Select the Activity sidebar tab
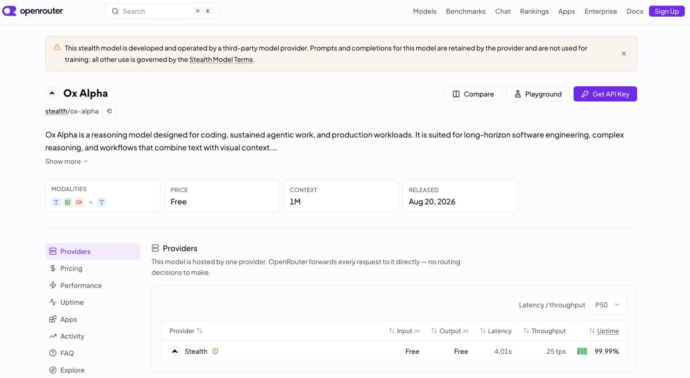This screenshot has height=378, width=690. [93, 336]
